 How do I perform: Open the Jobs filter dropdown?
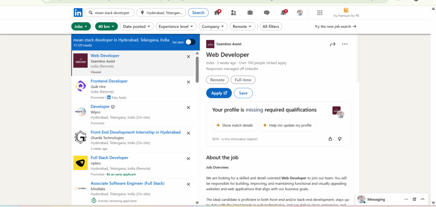point(81,26)
